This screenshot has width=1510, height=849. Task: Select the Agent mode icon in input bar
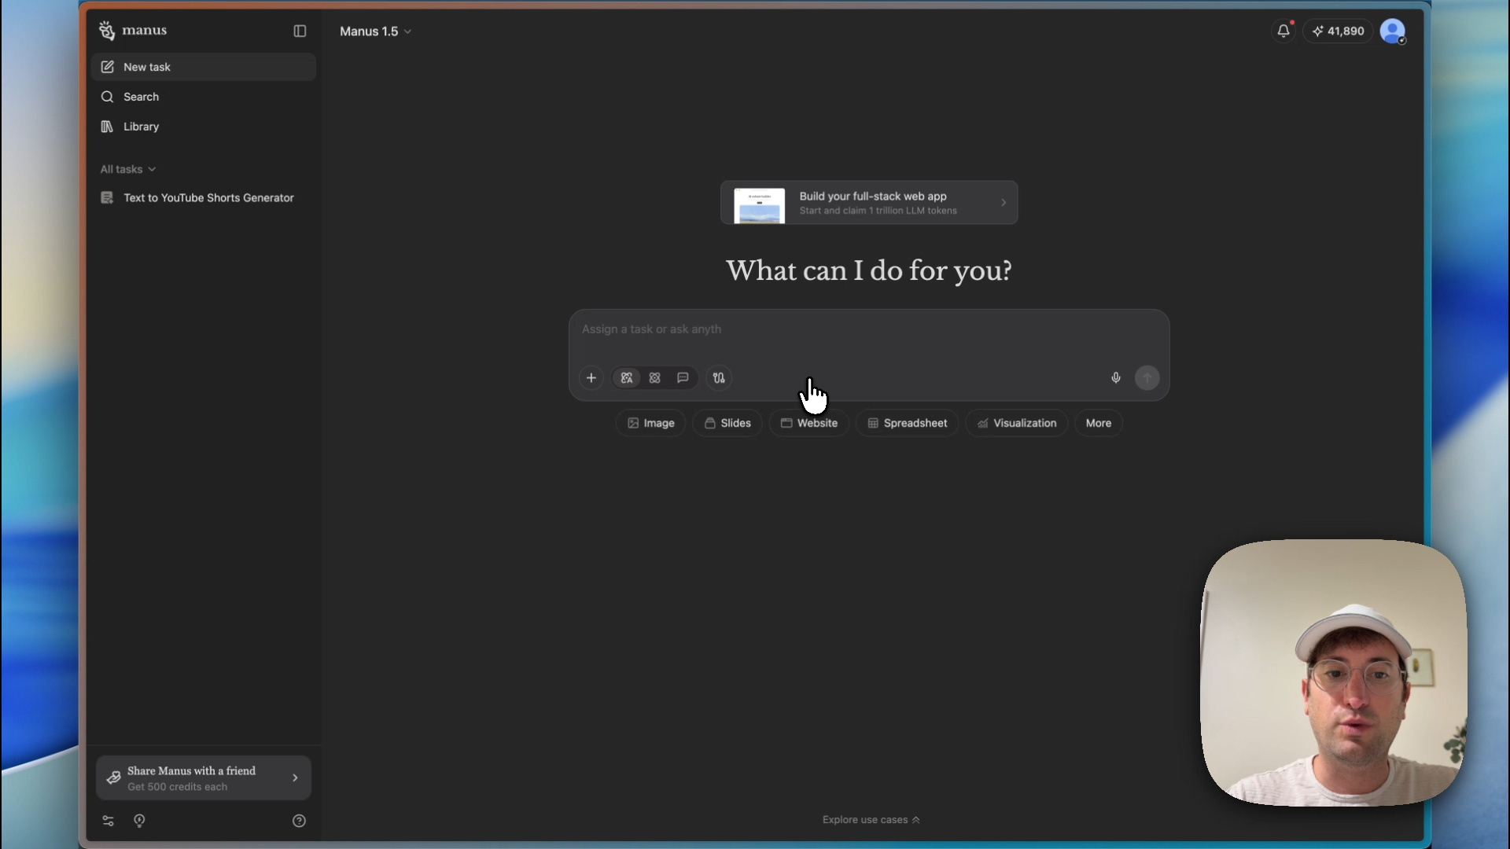[x=627, y=377]
